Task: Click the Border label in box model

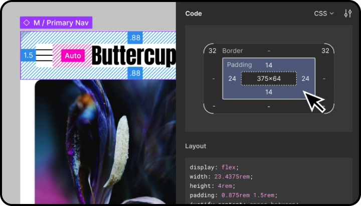Action: tap(232, 51)
